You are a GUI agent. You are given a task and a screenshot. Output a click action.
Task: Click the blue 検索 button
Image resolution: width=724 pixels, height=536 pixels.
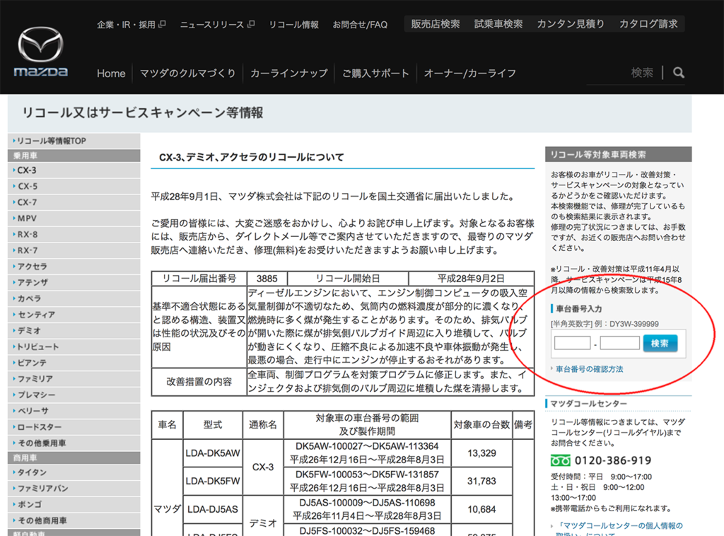(x=660, y=343)
